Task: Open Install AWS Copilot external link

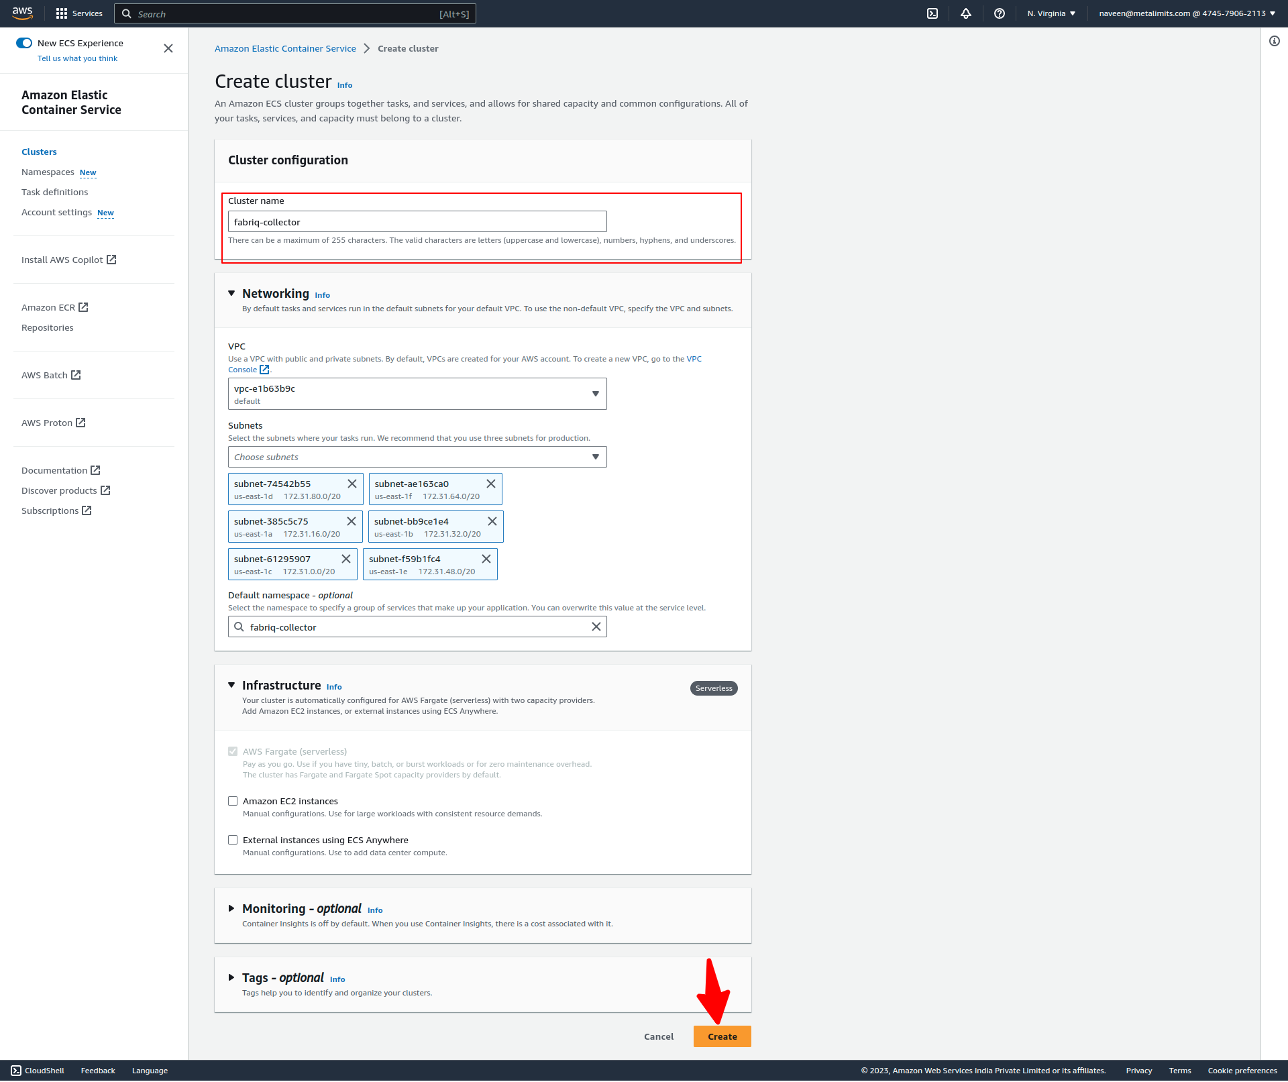Action: 68,260
